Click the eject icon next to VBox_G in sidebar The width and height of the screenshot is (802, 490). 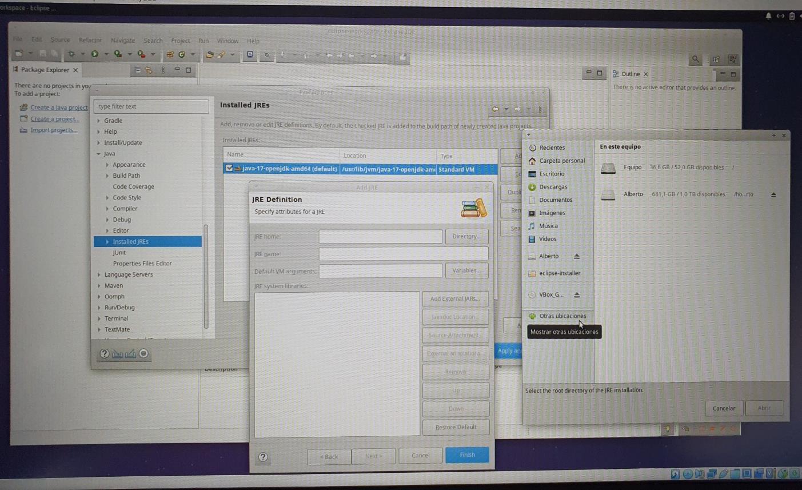pyautogui.click(x=577, y=295)
